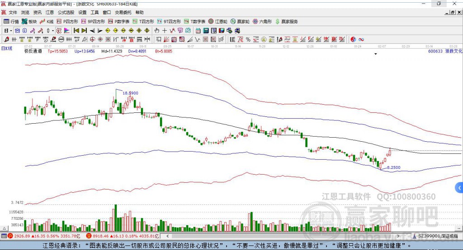Click the 8.2500 low price label
This screenshot has width=463, height=250.
point(394,167)
